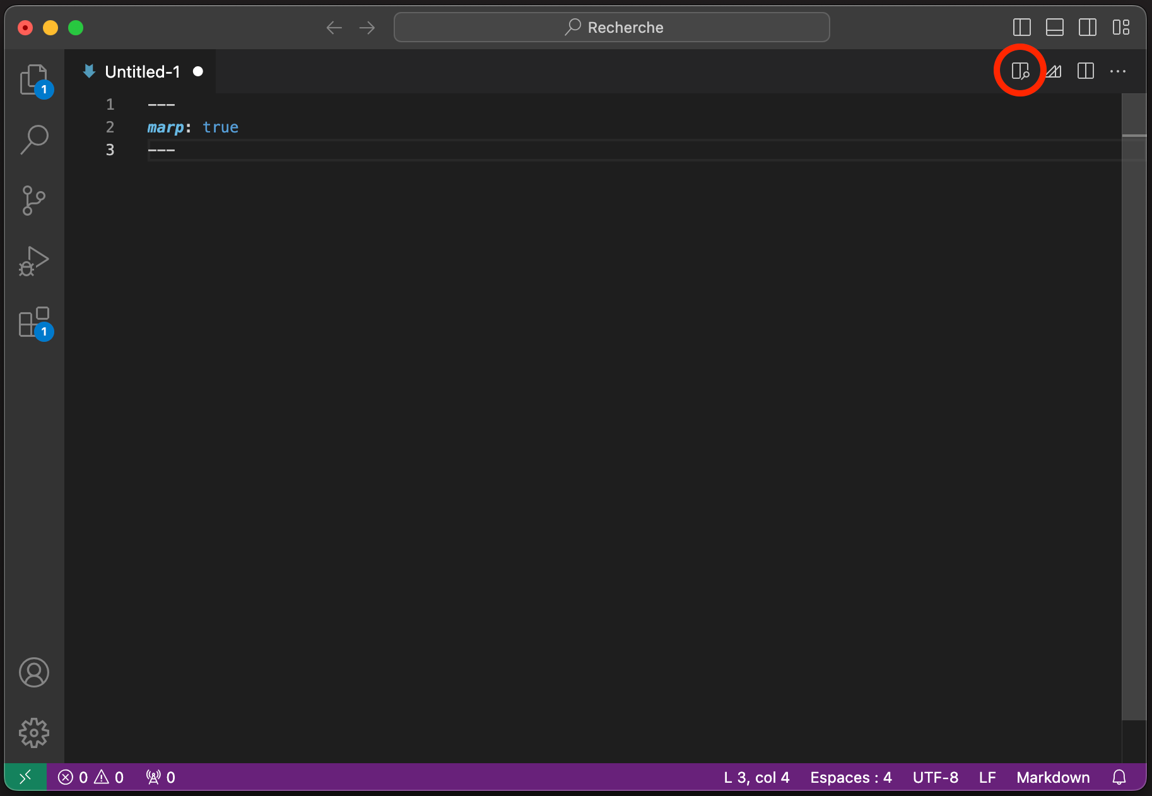The height and width of the screenshot is (796, 1152).
Task: Click the Open Preview to the Side icon
Action: point(1020,71)
